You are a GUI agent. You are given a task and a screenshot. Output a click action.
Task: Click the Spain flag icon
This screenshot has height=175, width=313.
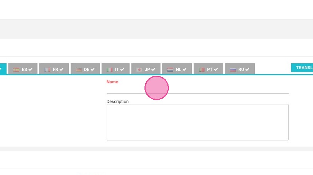point(16,69)
